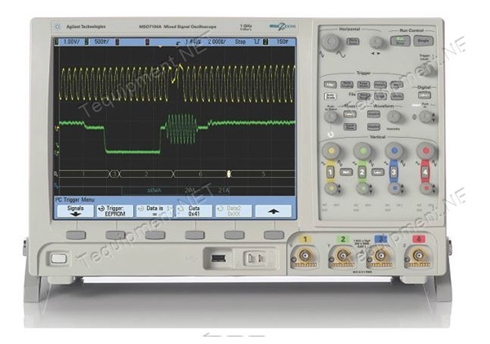The width and height of the screenshot is (490, 344).
Task: Click channel 3 blue vertical scale knob
Action: (x=394, y=151)
